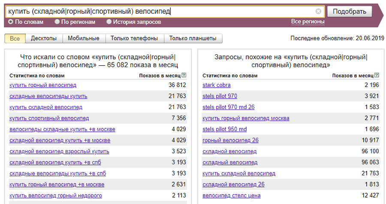Click the 'велосипед стелс цена' link
Screen dimensions: 386x204
pyautogui.click(x=231, y=196)
